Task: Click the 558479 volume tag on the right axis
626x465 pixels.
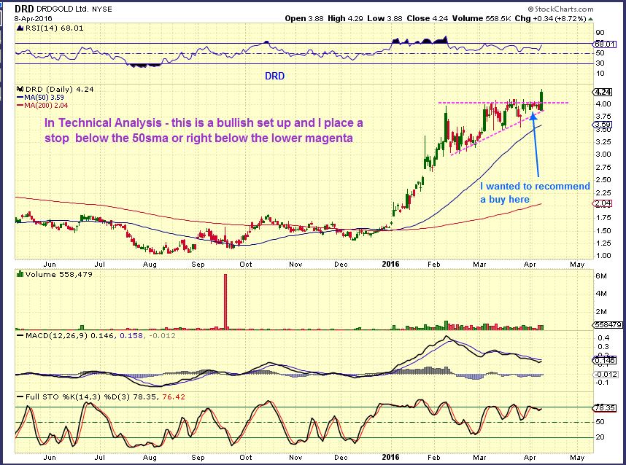Action: pyautogui.click(x=608, y=325)
